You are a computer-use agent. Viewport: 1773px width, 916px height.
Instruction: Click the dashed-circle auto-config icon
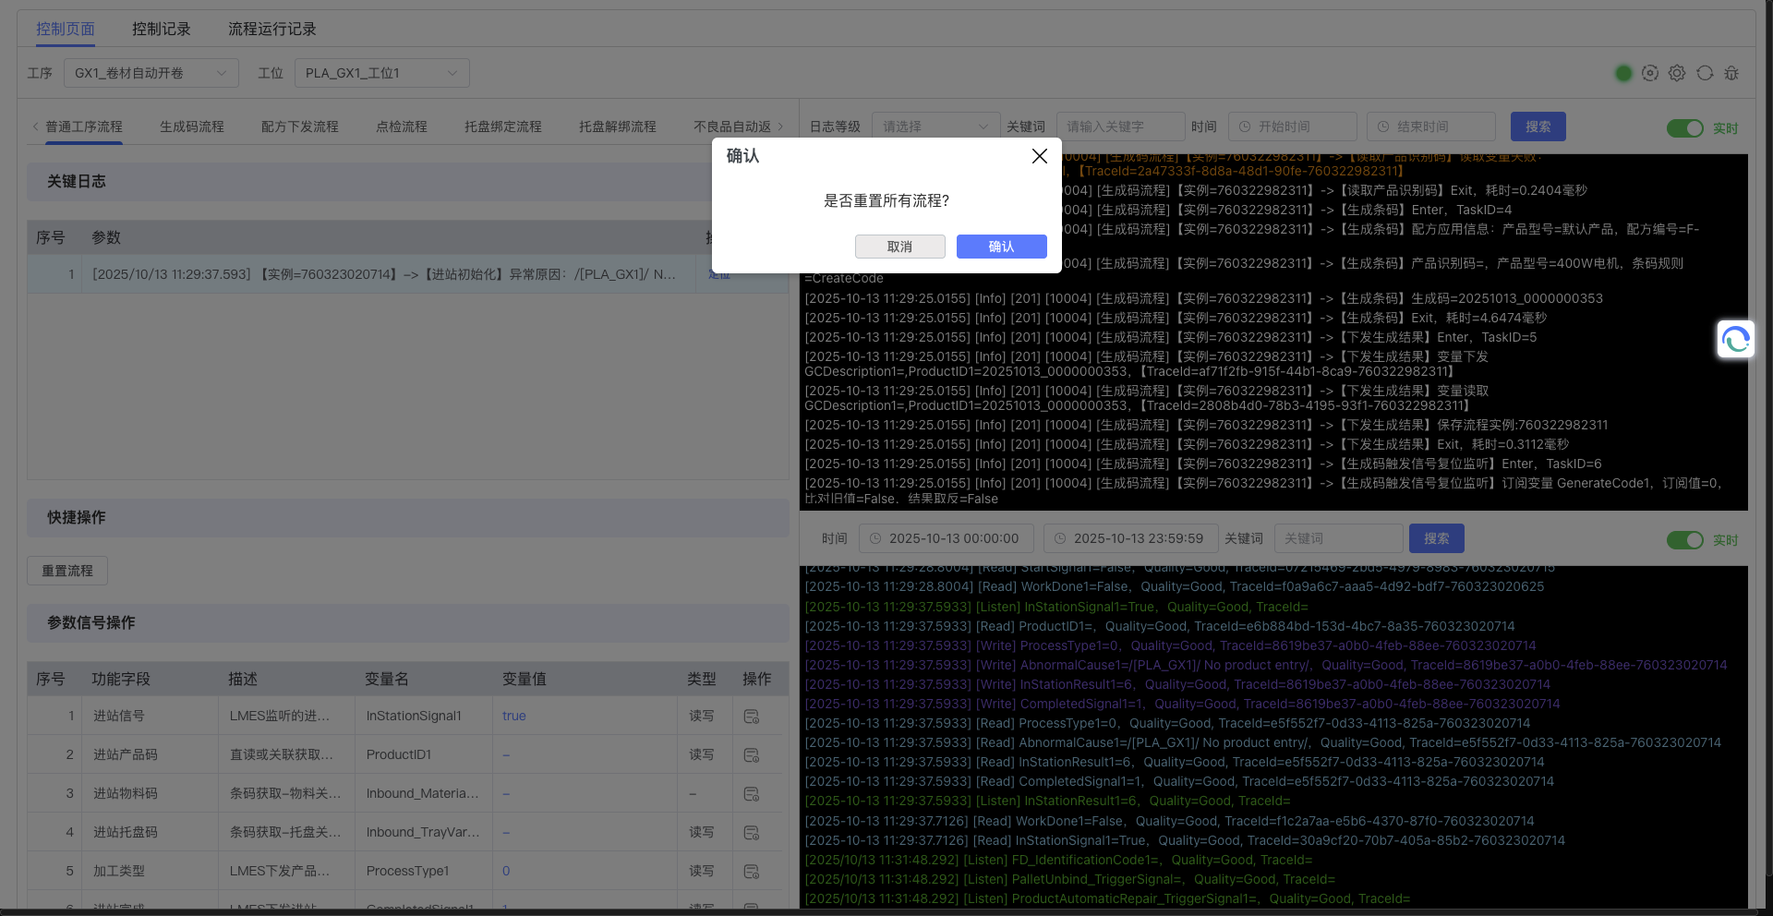(1650, 73)
